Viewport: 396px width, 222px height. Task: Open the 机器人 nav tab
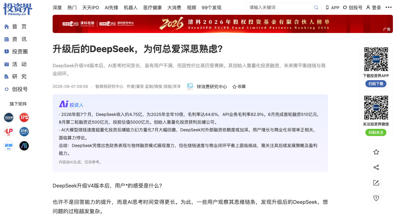[131, 8]
